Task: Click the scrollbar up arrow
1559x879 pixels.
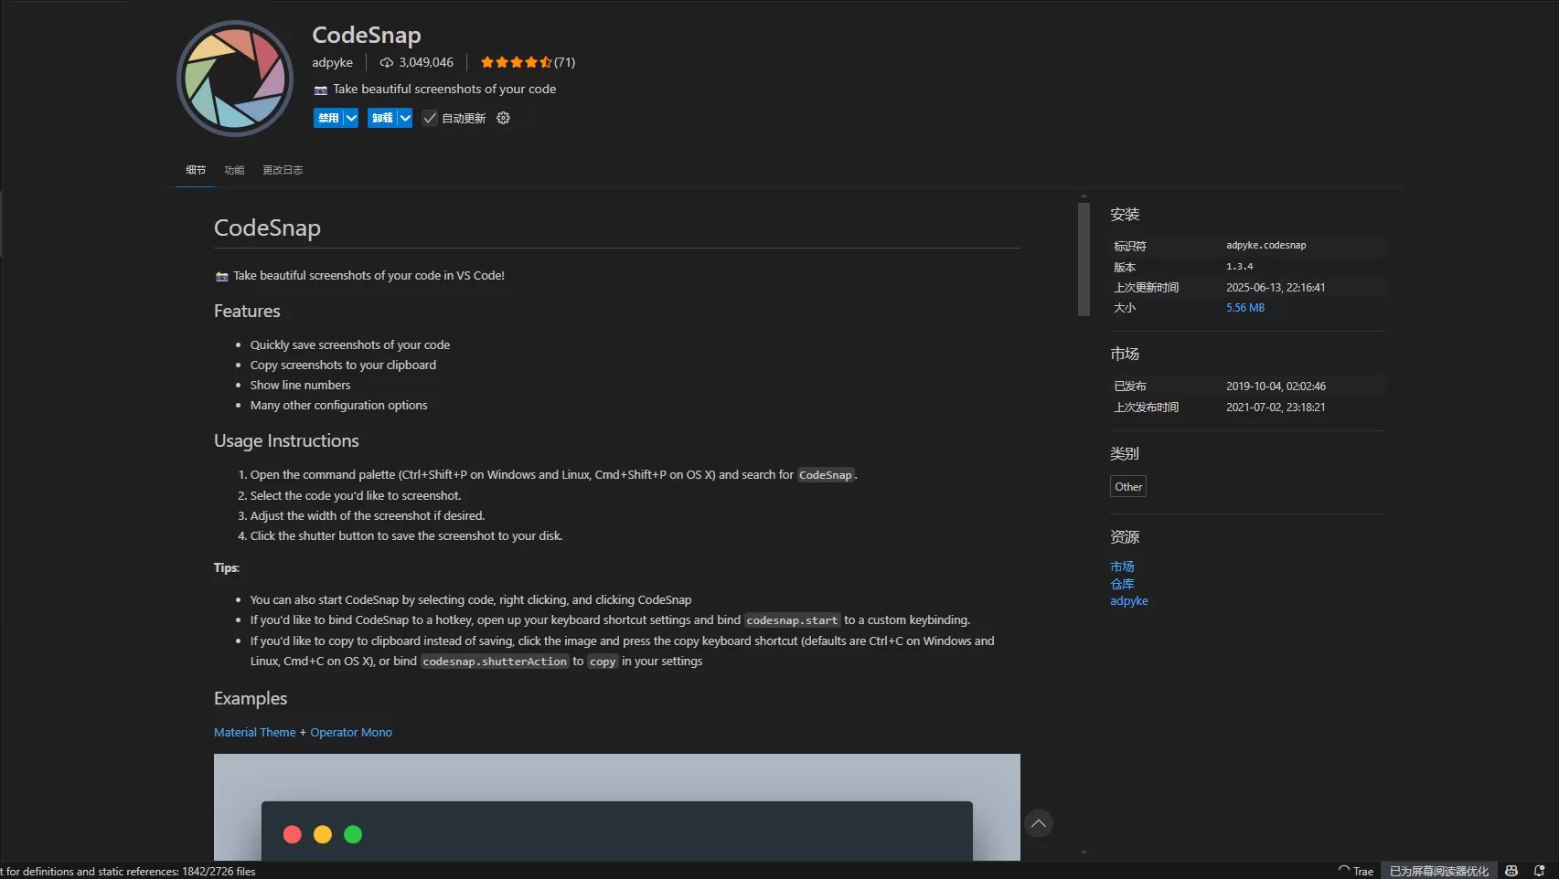Action: tap(1084, 196)
